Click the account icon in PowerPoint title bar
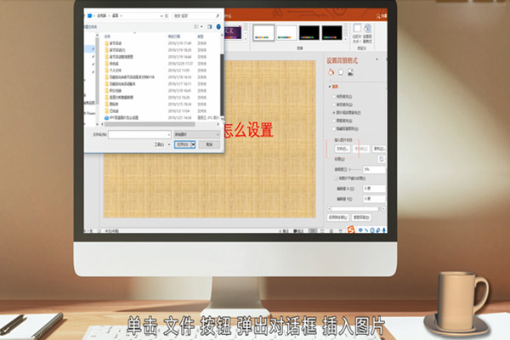The width and height of the screenshot is (510, 340). coord(378,15)
